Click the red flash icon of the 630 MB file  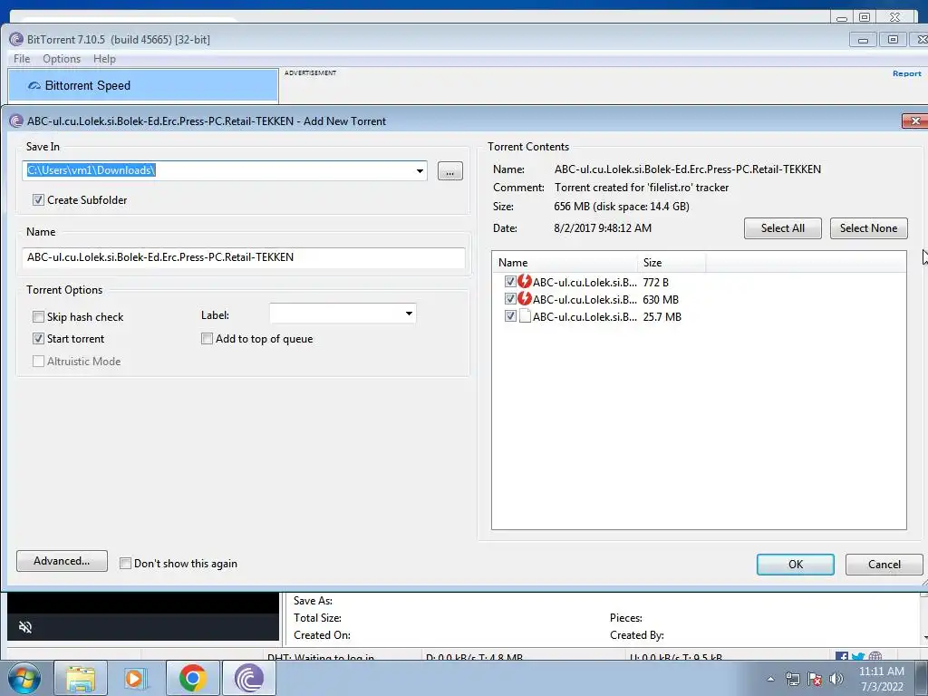click(525, 299)
